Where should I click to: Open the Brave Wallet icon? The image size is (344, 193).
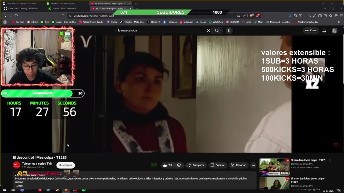point(325,16)
